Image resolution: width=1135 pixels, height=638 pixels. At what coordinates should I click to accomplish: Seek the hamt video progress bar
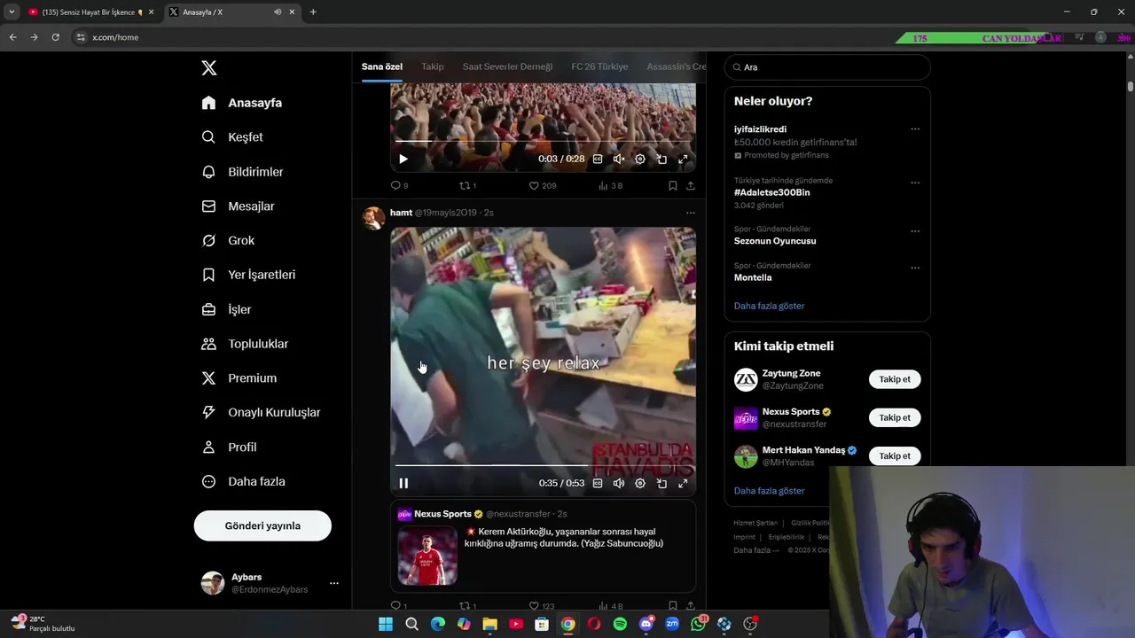point(543,465)
